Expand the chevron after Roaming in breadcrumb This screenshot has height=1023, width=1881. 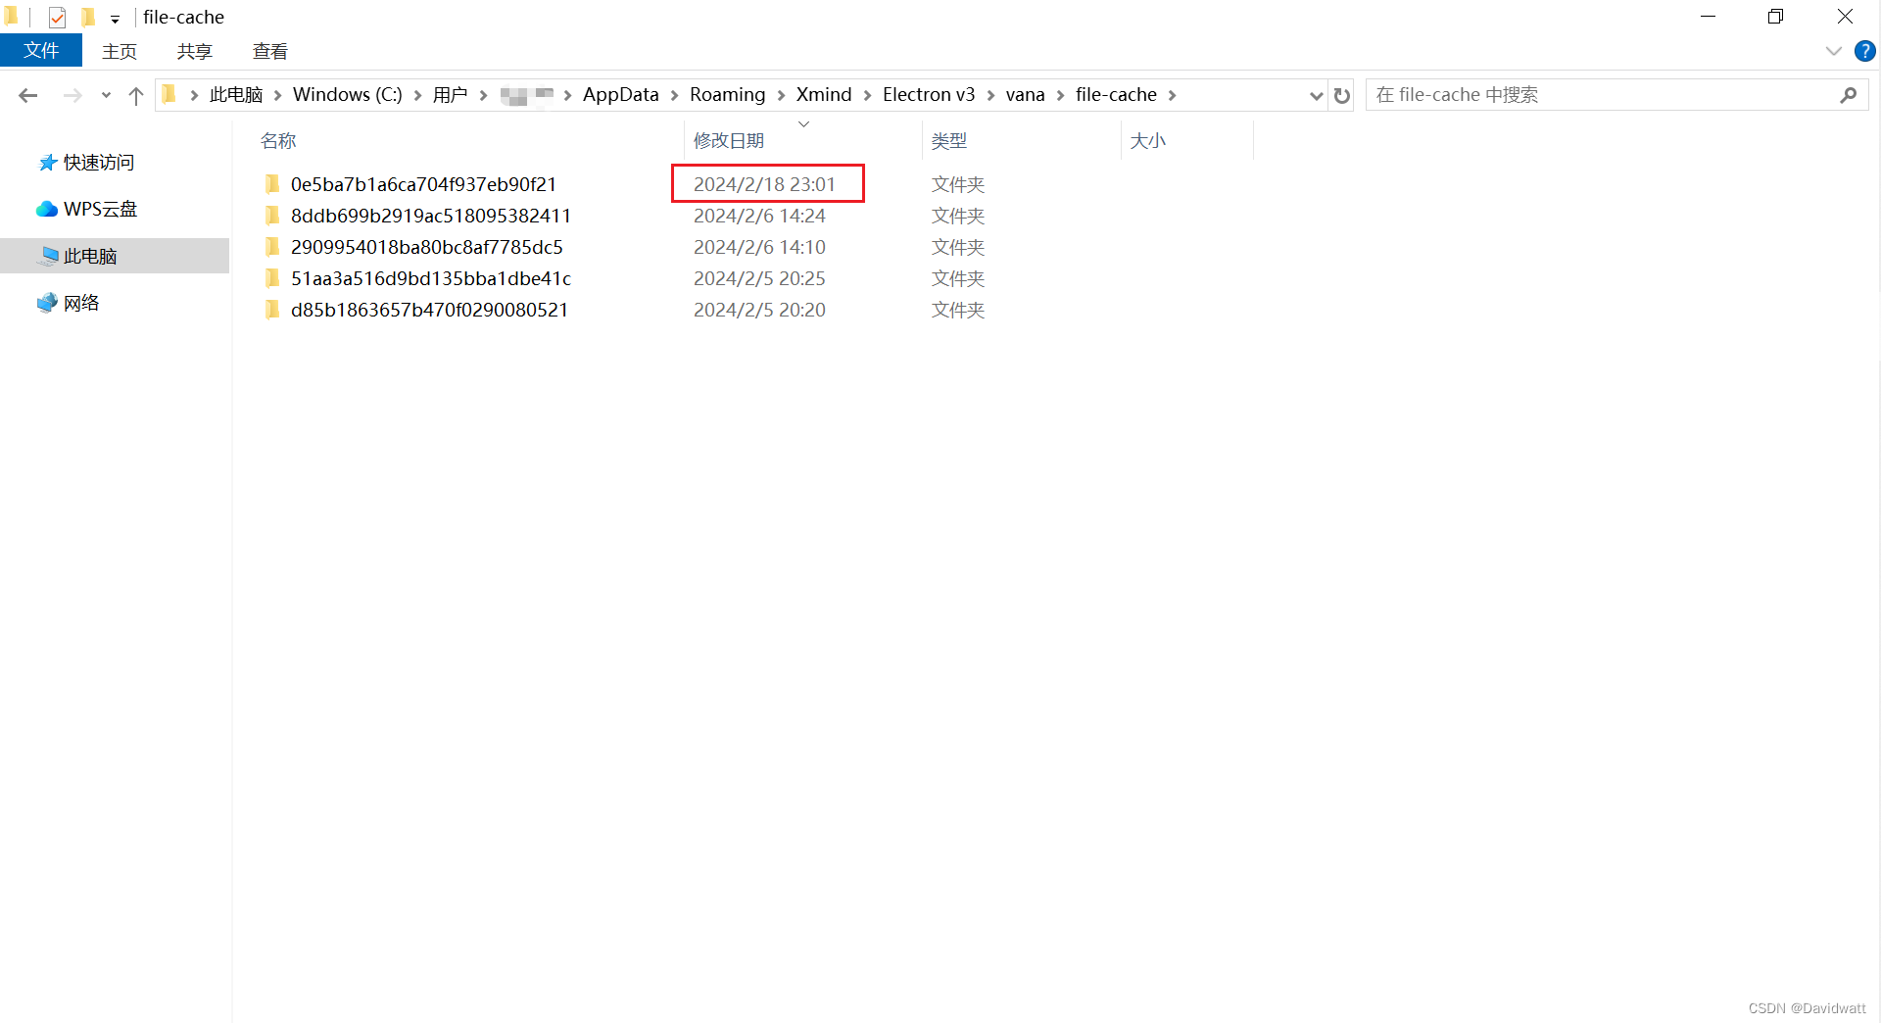(781, 95)
